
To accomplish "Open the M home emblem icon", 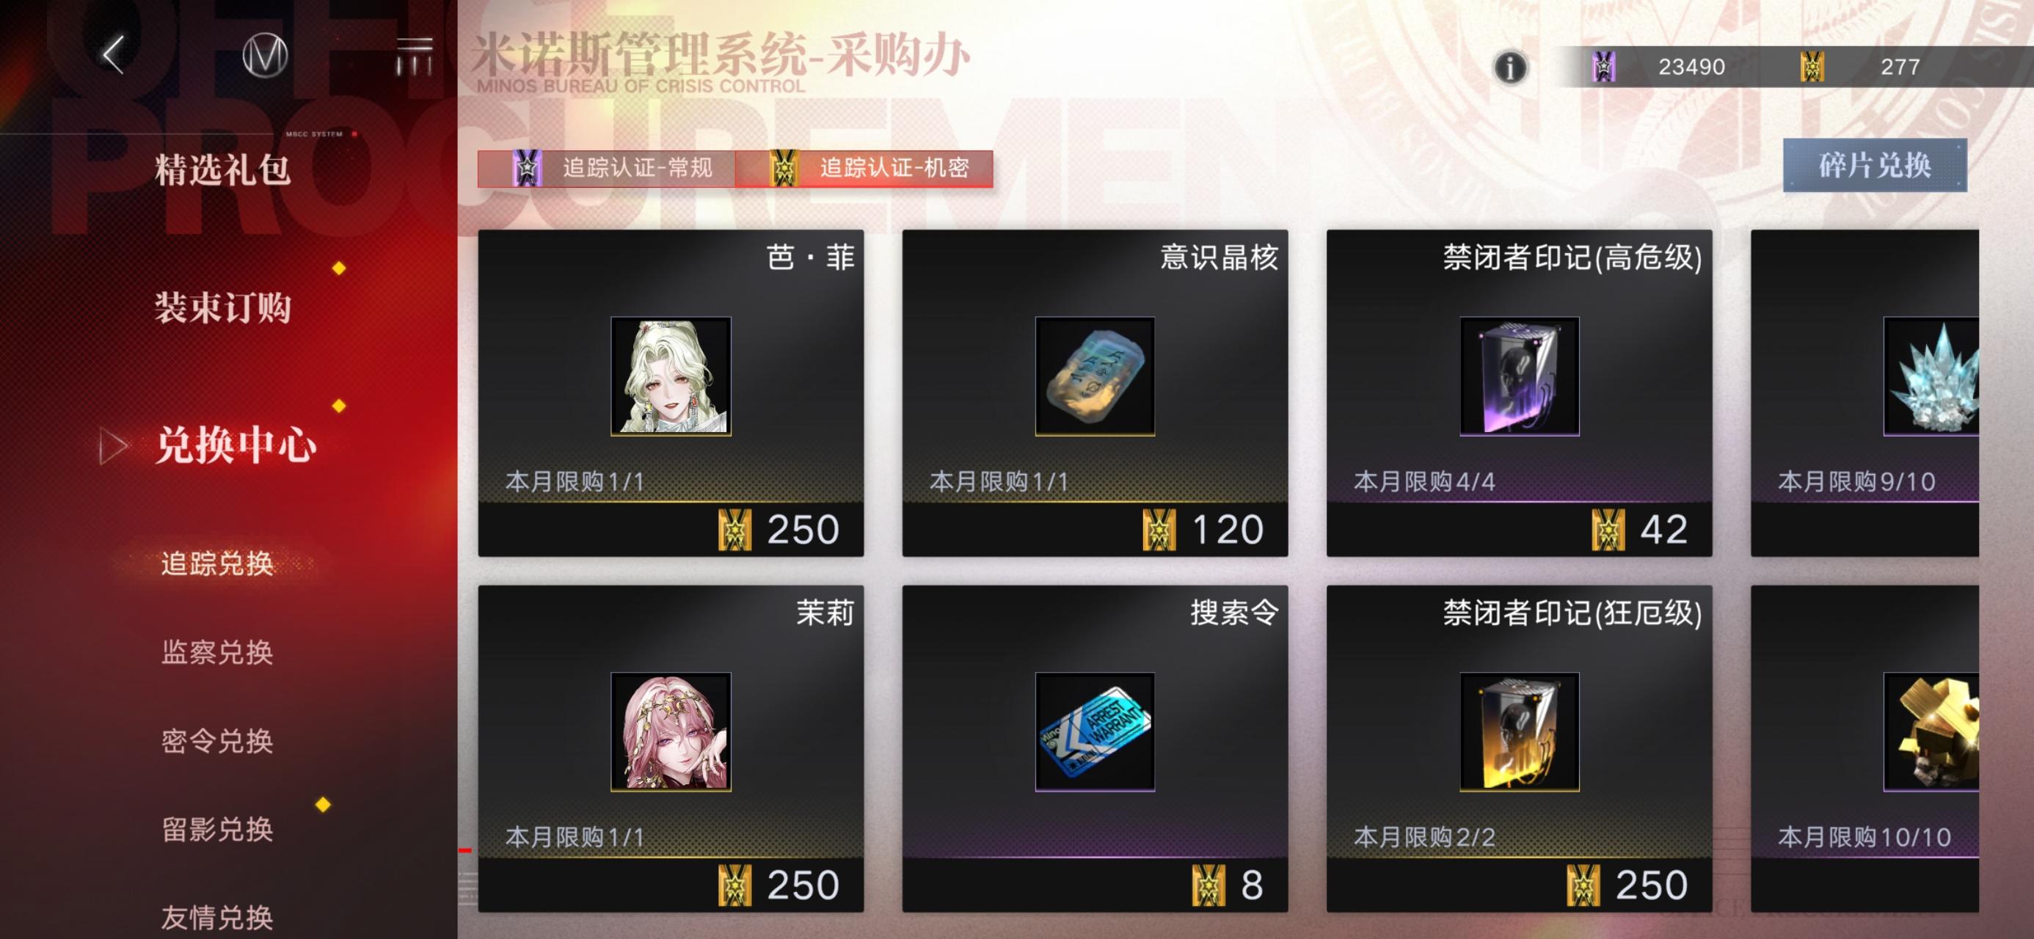I will click(x=264, y=55).
